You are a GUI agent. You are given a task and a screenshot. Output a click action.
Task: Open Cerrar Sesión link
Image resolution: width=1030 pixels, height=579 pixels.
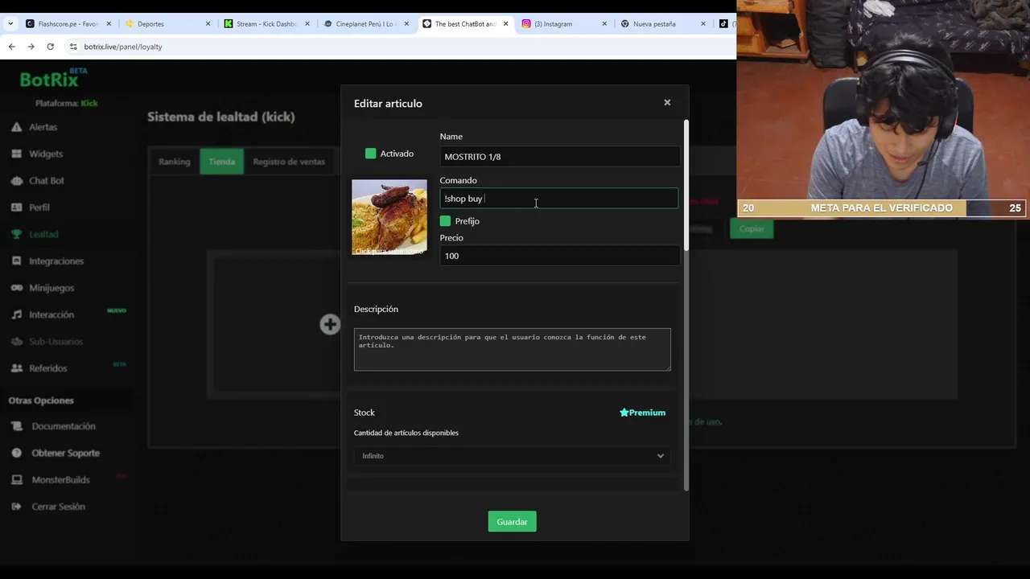58,507
